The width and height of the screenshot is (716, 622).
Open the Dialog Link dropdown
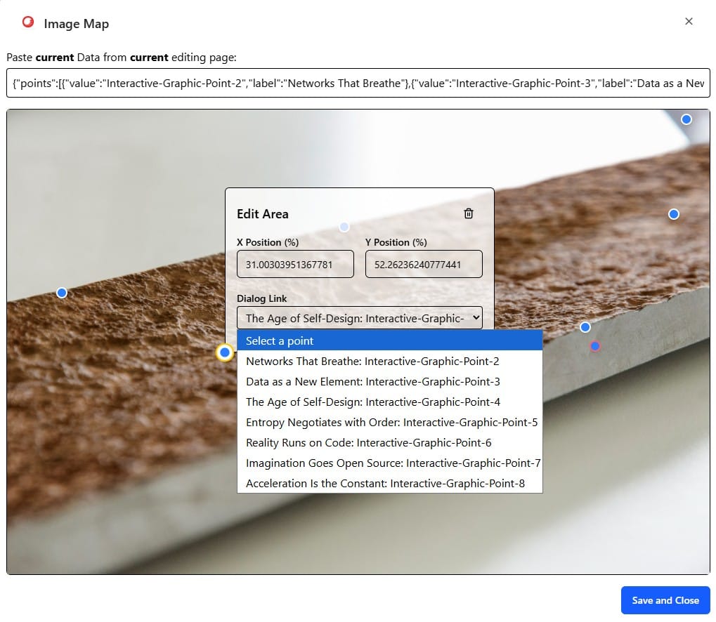coord(359,318)
